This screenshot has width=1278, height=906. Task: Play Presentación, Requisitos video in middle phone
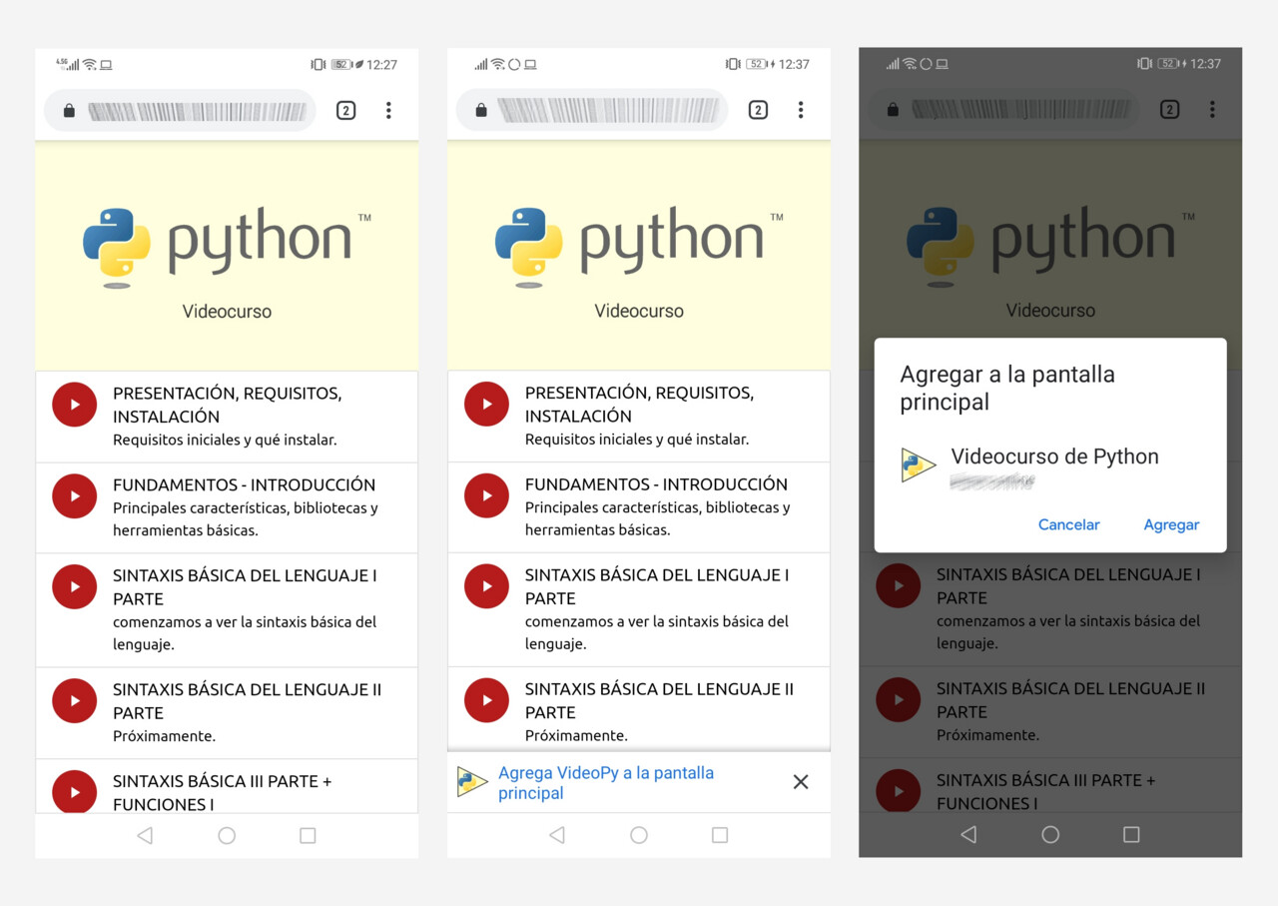click(487, 404)
